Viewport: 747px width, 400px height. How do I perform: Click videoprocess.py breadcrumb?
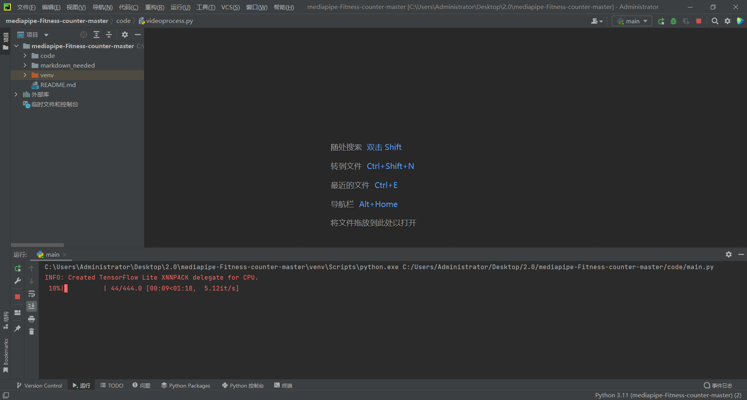click(x=166, y=21)
